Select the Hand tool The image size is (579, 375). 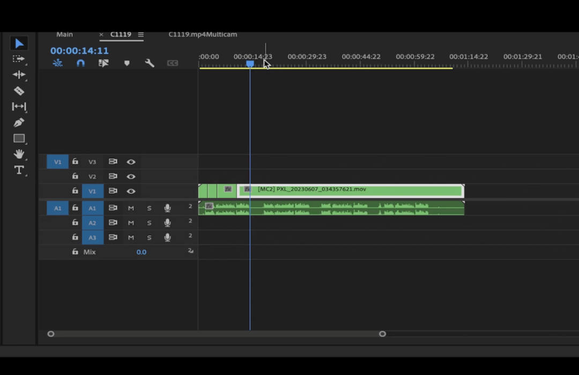pyautogui.click(x=18, y=154)
